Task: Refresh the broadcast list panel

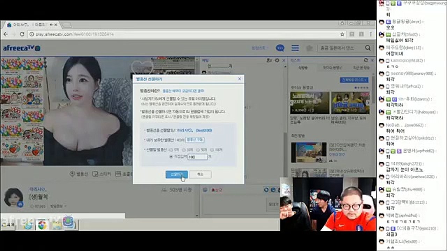Action: [x=366, y=60]
